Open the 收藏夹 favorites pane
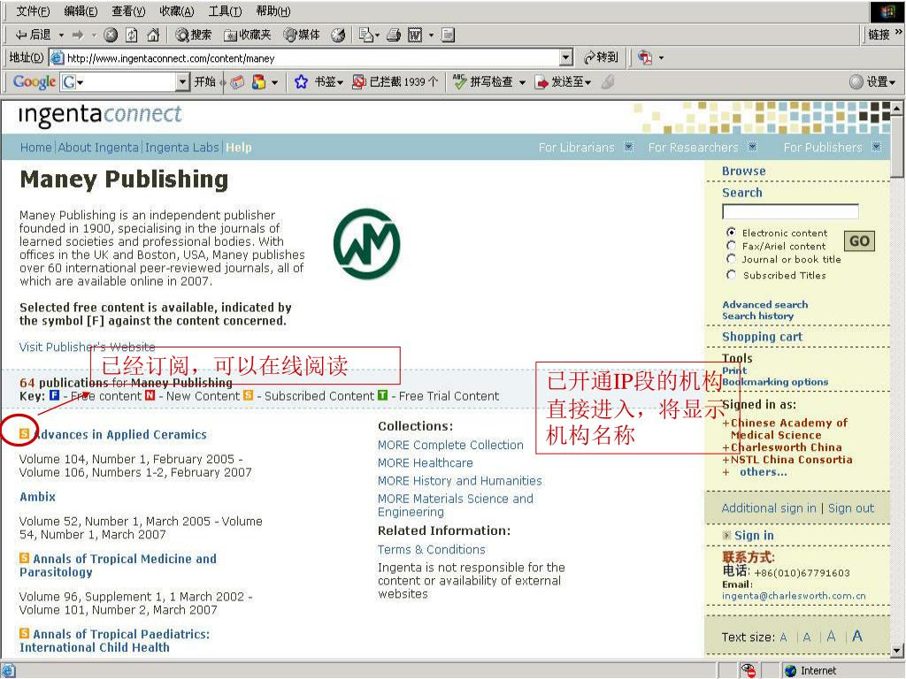 click(x=248, y=35)
